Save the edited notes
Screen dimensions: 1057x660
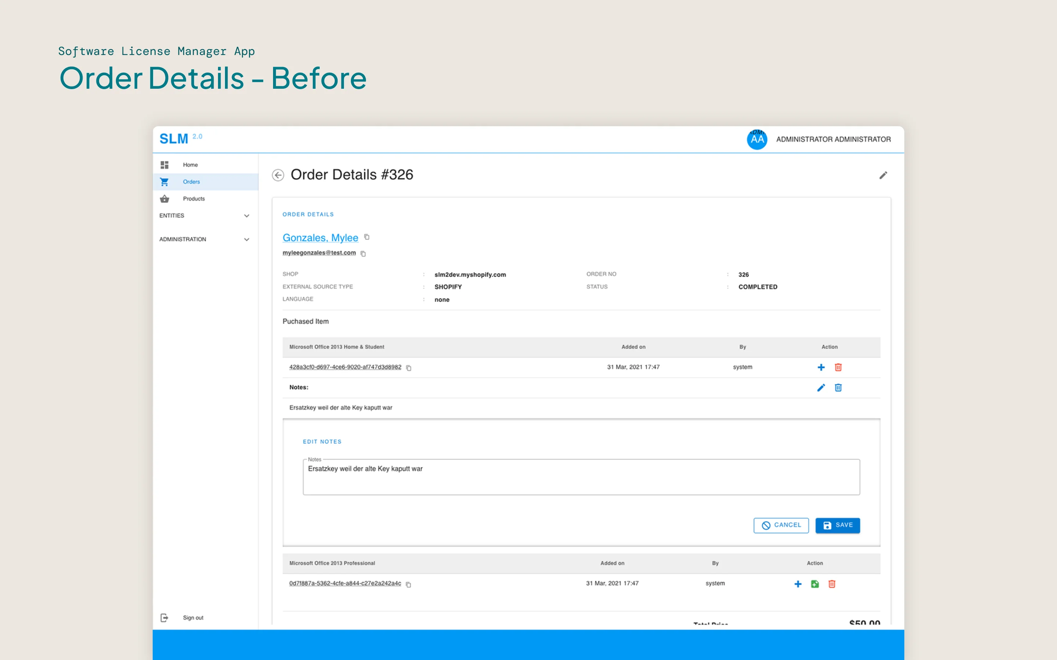[x=837, y=525]
